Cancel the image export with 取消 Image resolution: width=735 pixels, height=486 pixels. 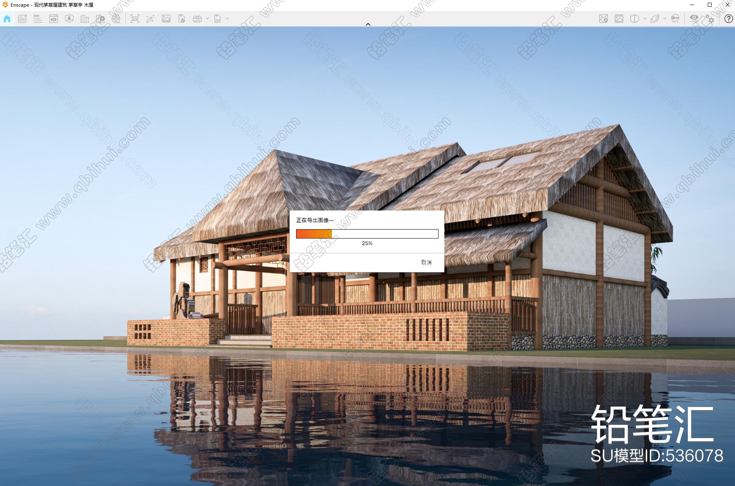pos(426,262)
